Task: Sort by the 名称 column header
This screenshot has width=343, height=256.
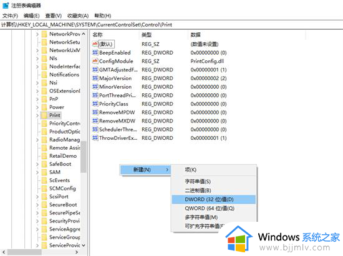Action: click(115, 35)
